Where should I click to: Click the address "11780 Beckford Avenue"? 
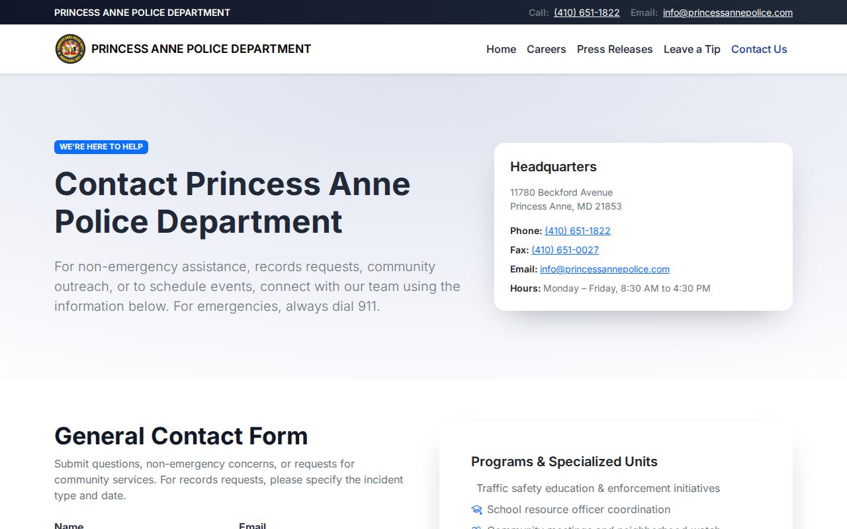[561, 192]
